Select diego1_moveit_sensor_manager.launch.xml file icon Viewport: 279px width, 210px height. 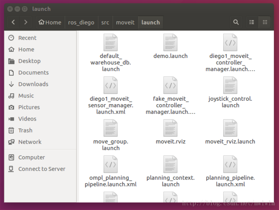tap(111, 85)
